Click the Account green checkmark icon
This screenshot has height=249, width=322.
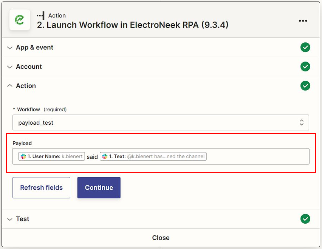[305, 67]
